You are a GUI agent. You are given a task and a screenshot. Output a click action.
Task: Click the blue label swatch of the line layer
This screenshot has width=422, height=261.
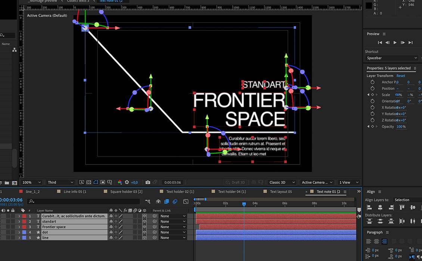(x=24, y=238)
